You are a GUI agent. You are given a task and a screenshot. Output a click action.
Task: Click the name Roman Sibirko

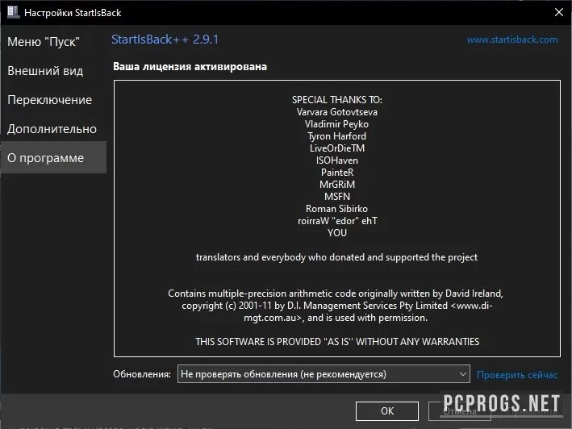pos(337,209)
